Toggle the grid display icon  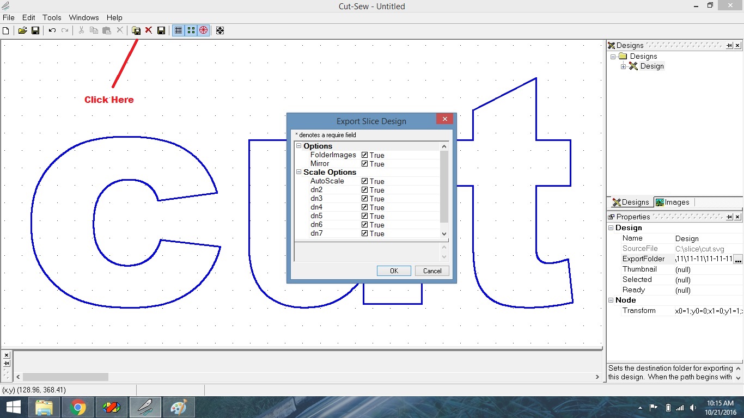178,30
